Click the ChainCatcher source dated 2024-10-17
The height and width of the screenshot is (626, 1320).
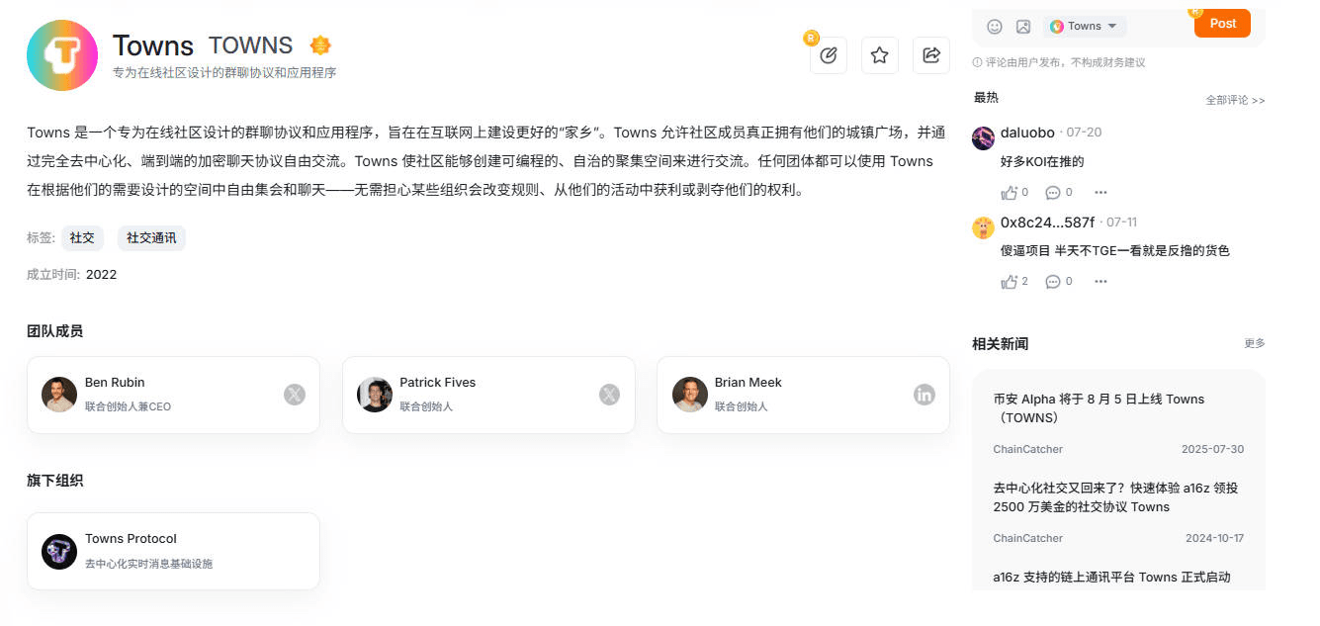(x=1028, y=538)
